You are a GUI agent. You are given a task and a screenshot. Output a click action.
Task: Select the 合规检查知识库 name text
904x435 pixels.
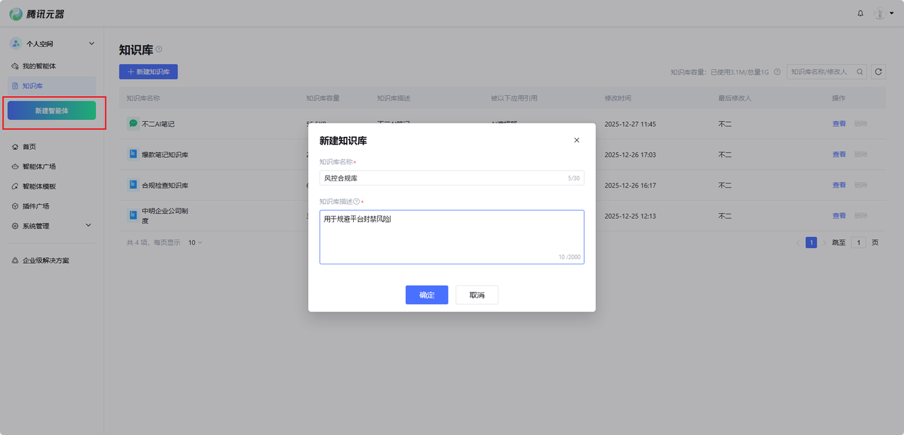click(165, 185)
